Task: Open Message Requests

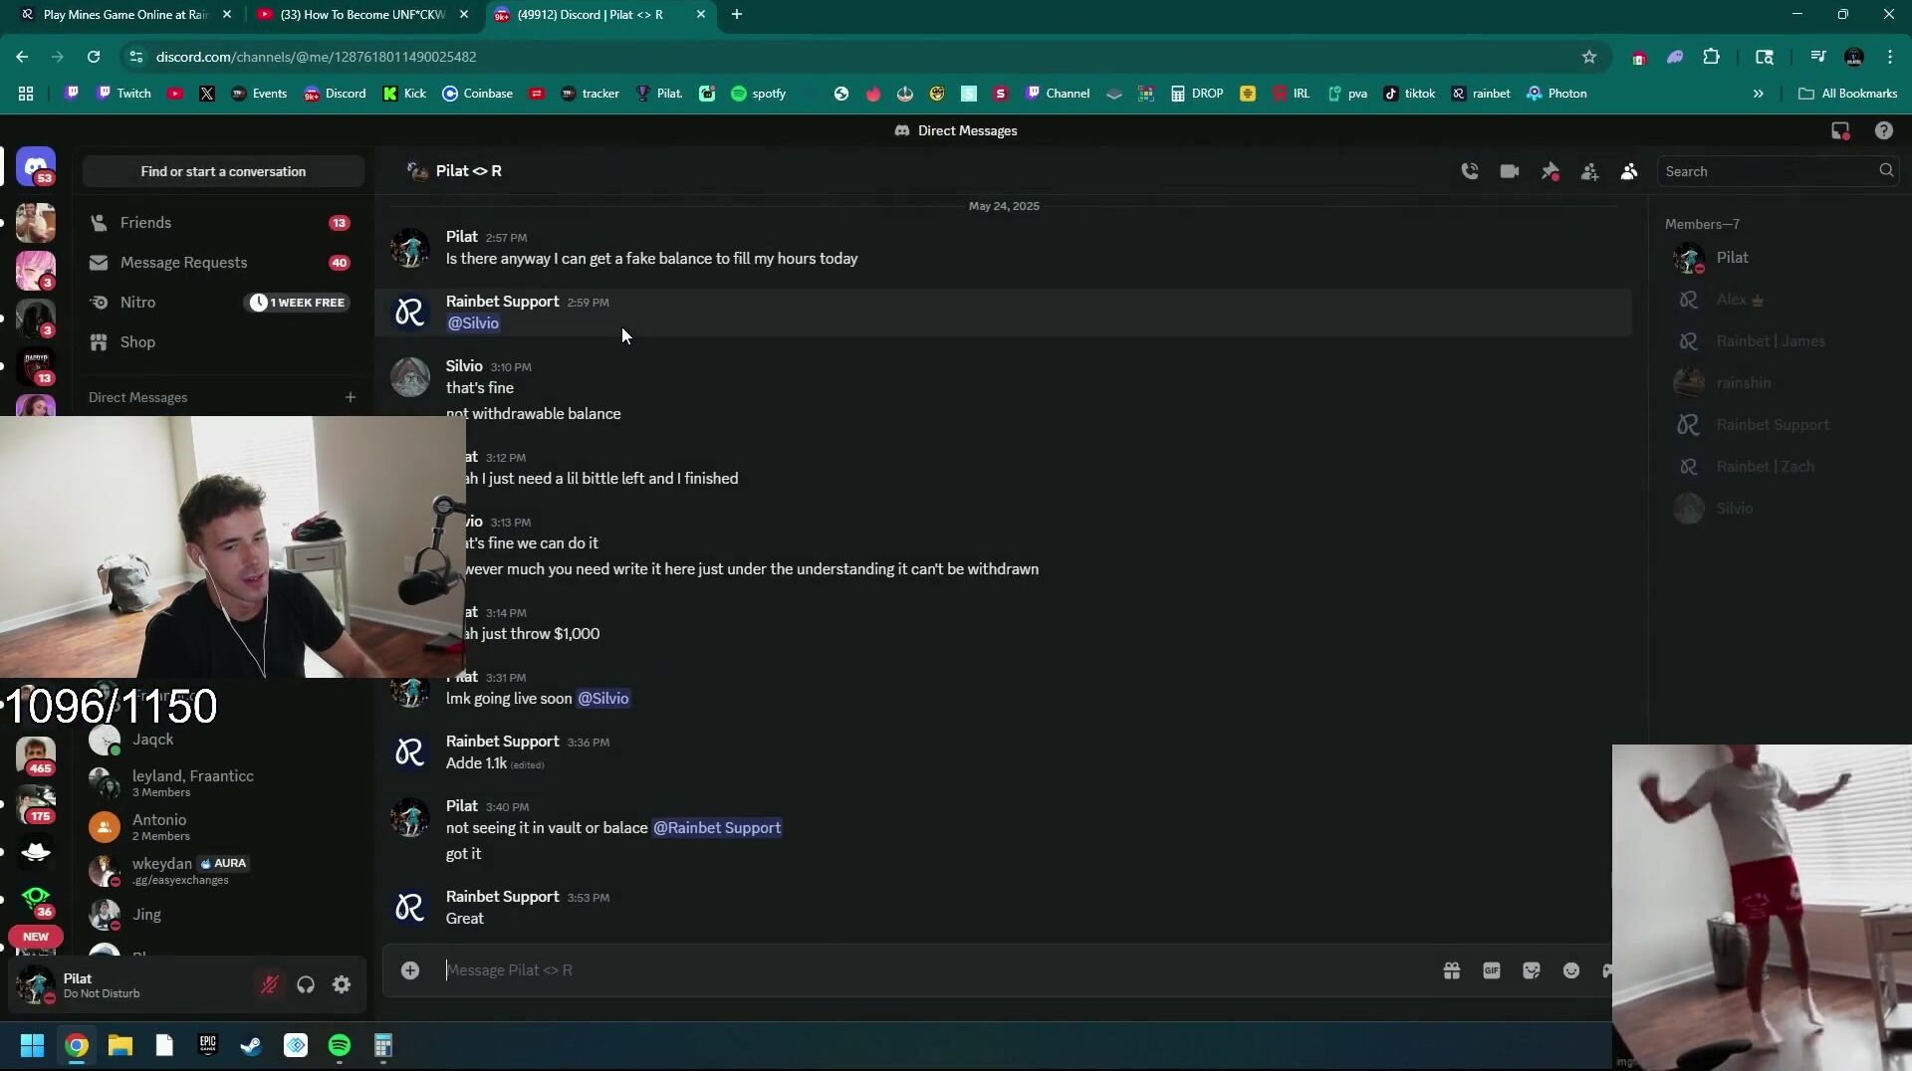Action: [x=221, y=263]
